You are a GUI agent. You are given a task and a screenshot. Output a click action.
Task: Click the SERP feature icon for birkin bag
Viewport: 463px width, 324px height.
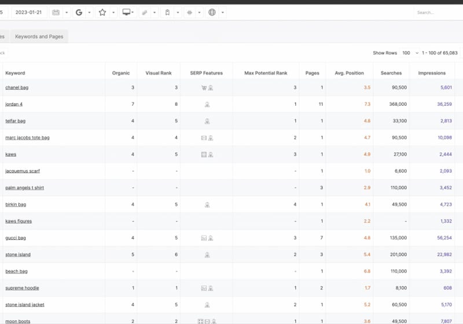click(x=207, y=205)
